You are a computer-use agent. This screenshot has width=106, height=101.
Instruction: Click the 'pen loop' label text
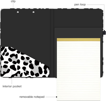[x=80, y=5]
